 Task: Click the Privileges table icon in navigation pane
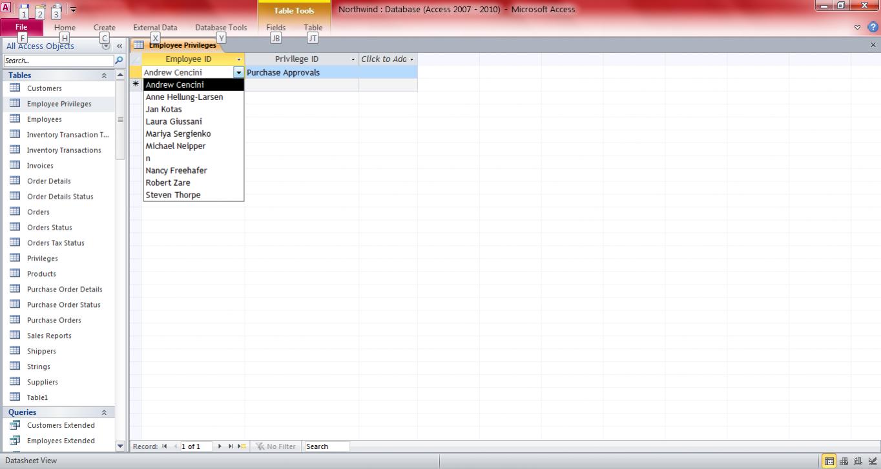[x=15, y=258]
